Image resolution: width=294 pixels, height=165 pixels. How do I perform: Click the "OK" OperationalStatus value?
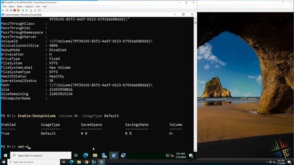click(51, 81)
